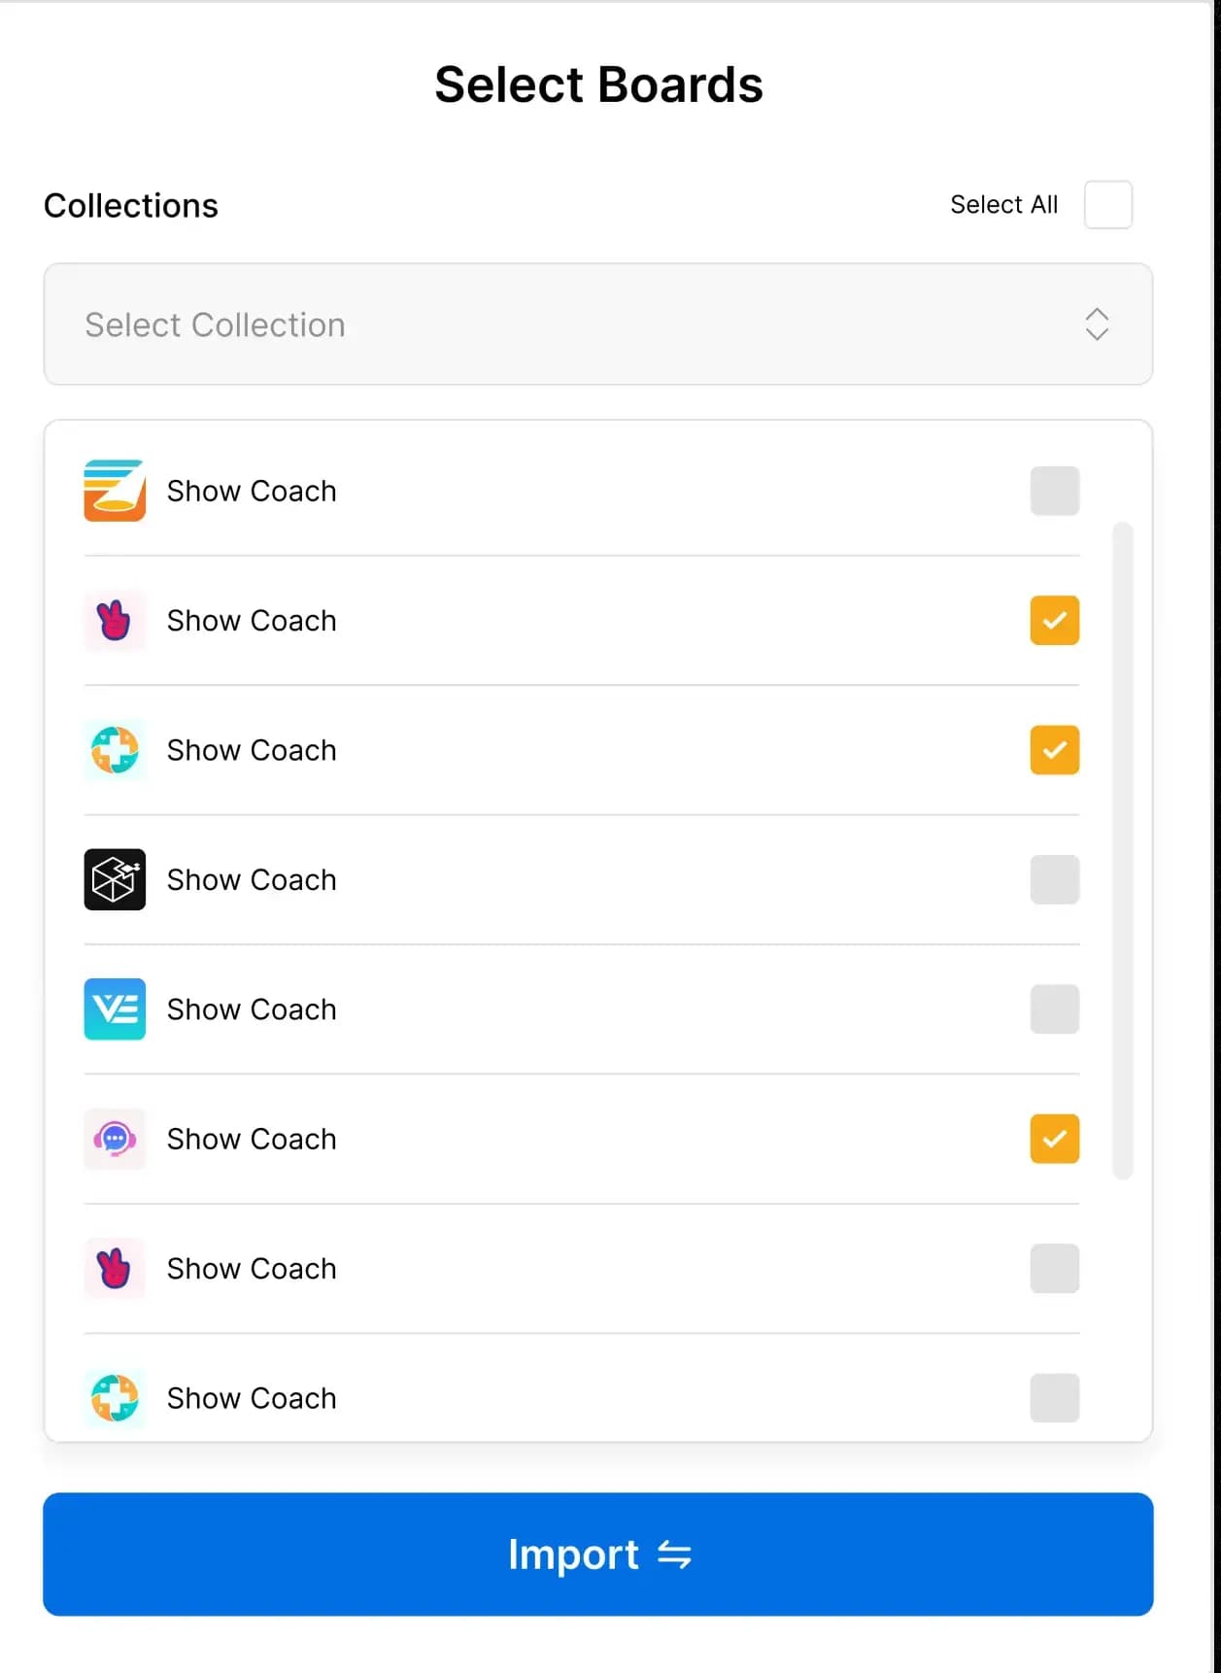The height and width of the screenshot is (1673, 1221).
Task: Click the orange striped board icon in first row
Action: (115, 491)
